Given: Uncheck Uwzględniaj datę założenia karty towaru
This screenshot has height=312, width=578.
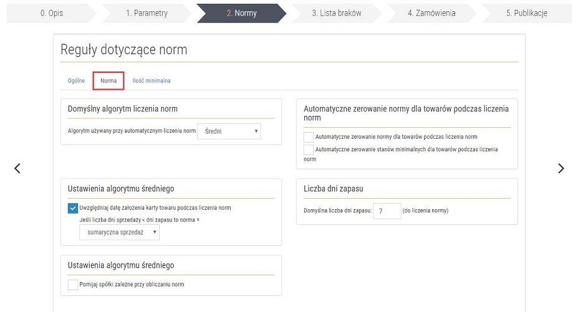Looking at the screenshot, I should 72,208.
